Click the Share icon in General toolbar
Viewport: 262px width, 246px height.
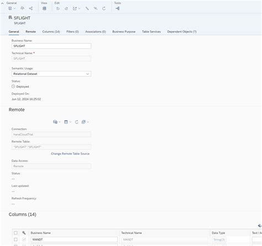31,8
